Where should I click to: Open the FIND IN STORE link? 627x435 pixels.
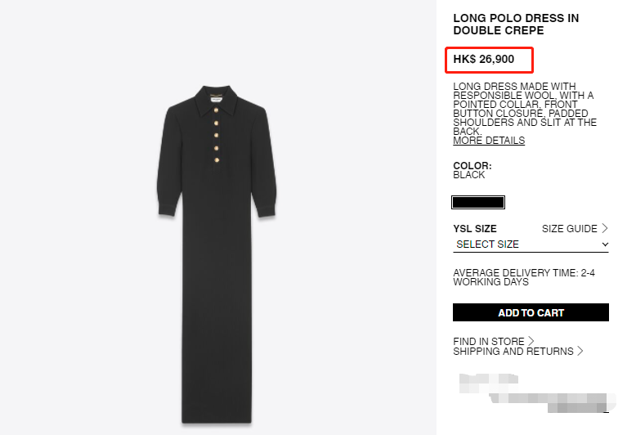489,342
